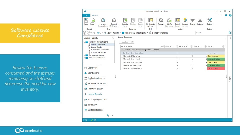240x135 pixels.
Task: Expand the Office License Reports node
Action: (84, 58)
